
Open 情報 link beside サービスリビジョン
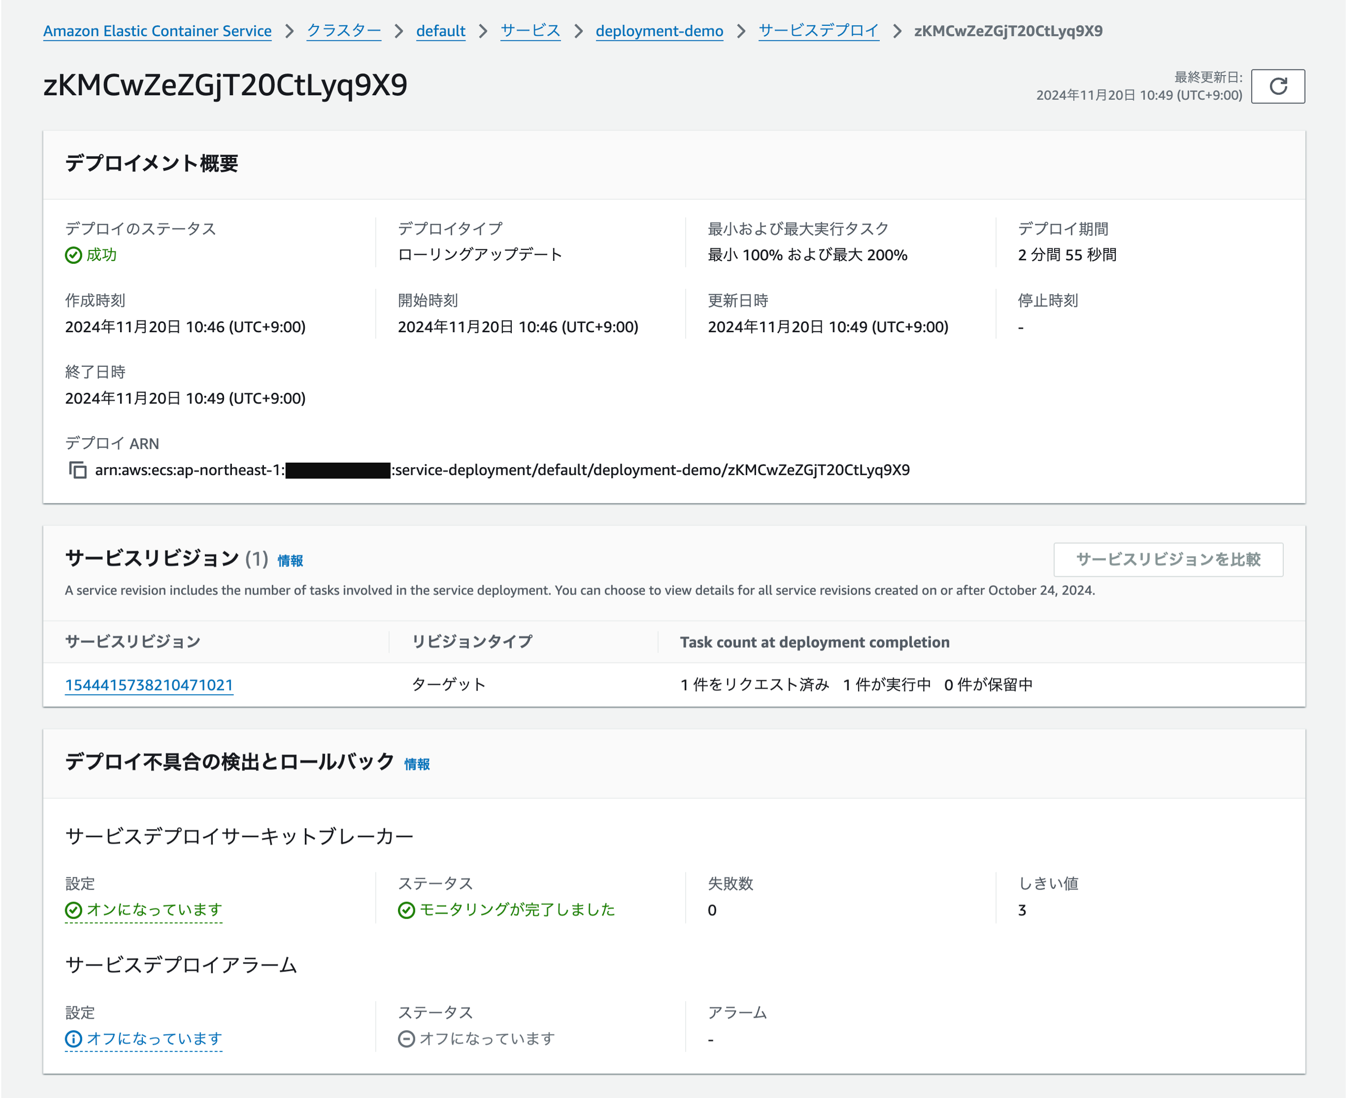[290, 561]
